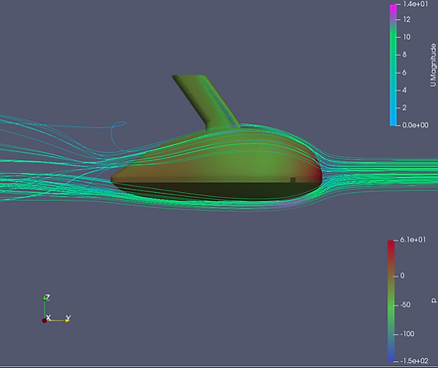The width and height of the screenshot is (438, 368).
Task: Click the '0.0e+00' minimum velocity label
Action: (415, 125)
